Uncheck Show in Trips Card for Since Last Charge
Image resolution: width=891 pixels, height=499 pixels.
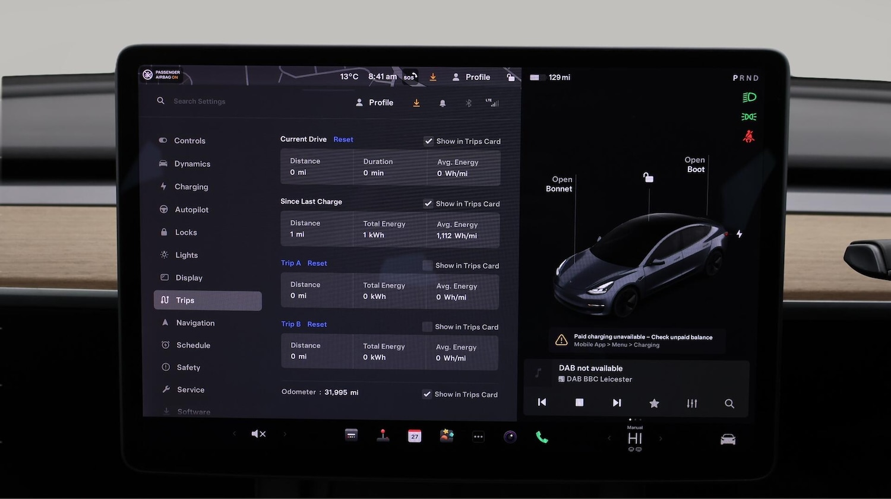coord(428,204)
